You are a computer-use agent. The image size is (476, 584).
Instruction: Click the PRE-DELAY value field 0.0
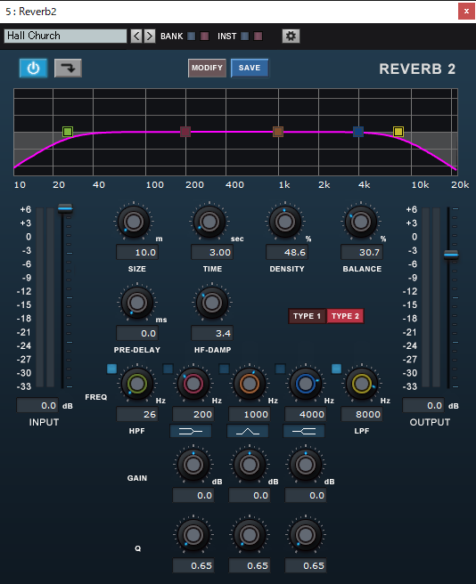pos(137,333)
